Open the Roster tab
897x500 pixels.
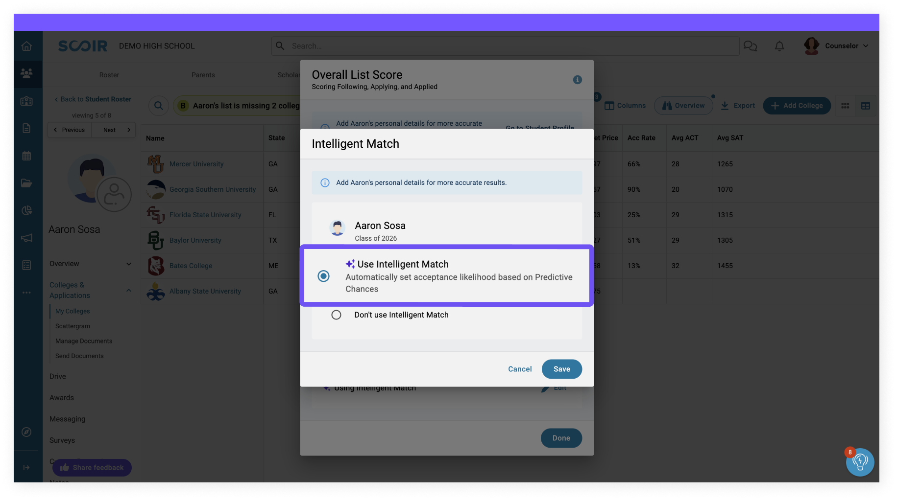(109, 75)
